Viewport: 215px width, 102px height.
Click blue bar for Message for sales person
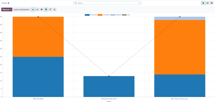[109, 87]
